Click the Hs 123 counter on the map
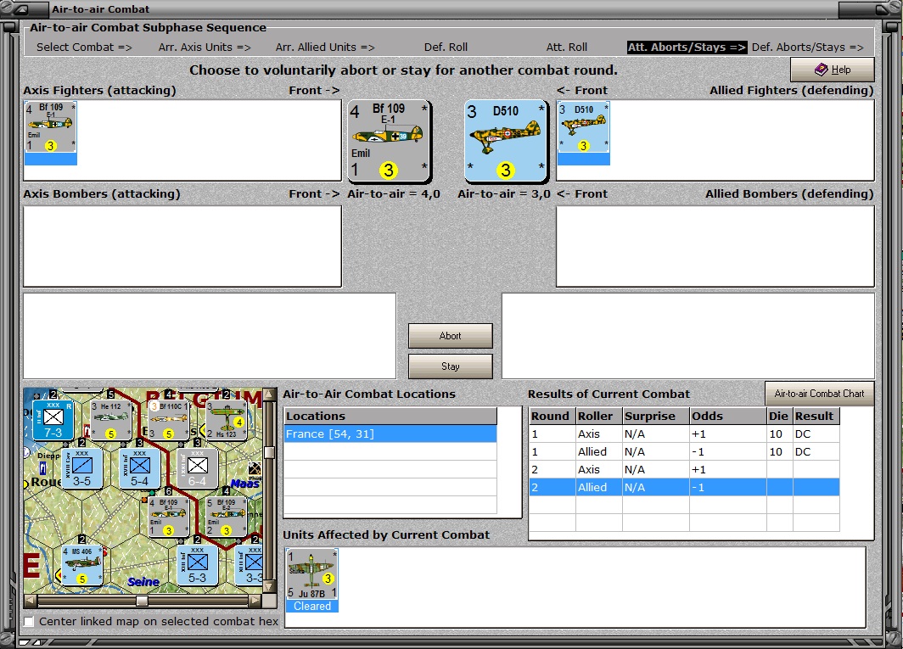The width and height of the screenshot is (903, 649). (227, 420)
